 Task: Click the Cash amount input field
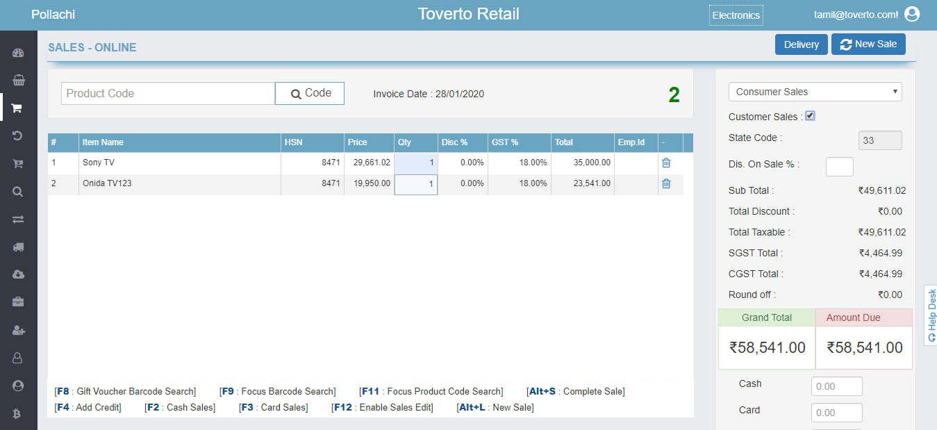(x=836, y=386)
